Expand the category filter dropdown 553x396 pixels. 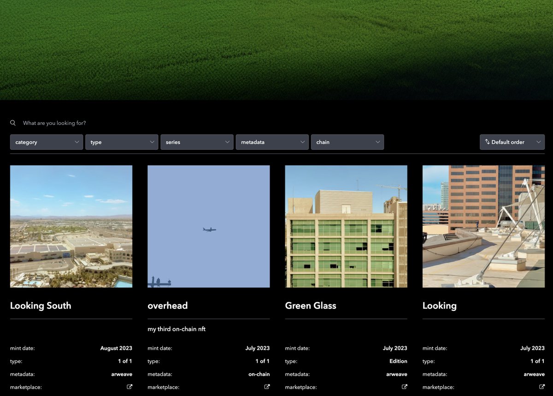coord(47,142)
